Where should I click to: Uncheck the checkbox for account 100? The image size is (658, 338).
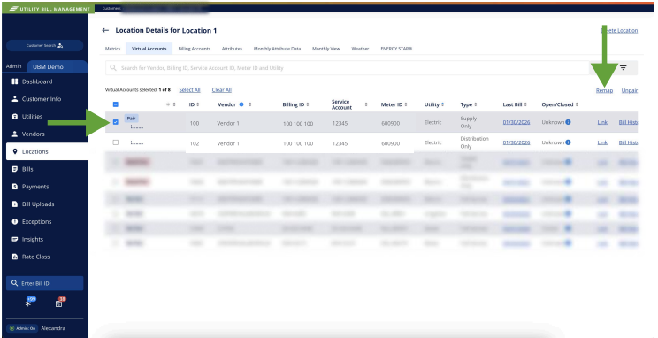click(x=116, y=122)
